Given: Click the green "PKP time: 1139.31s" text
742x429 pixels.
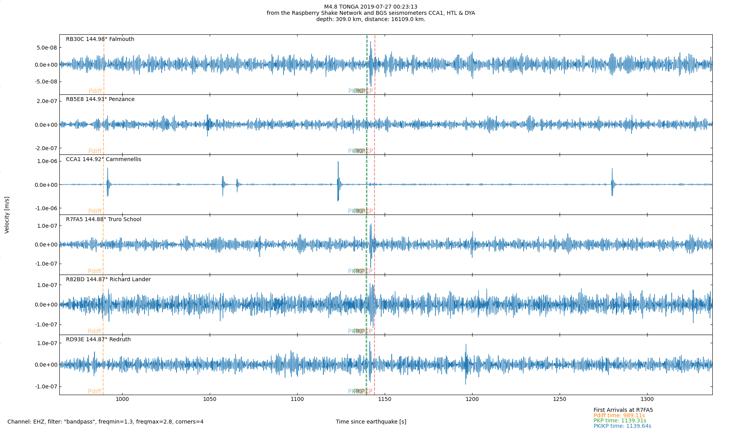Looking at the screenshot, I should click(620, 421).
